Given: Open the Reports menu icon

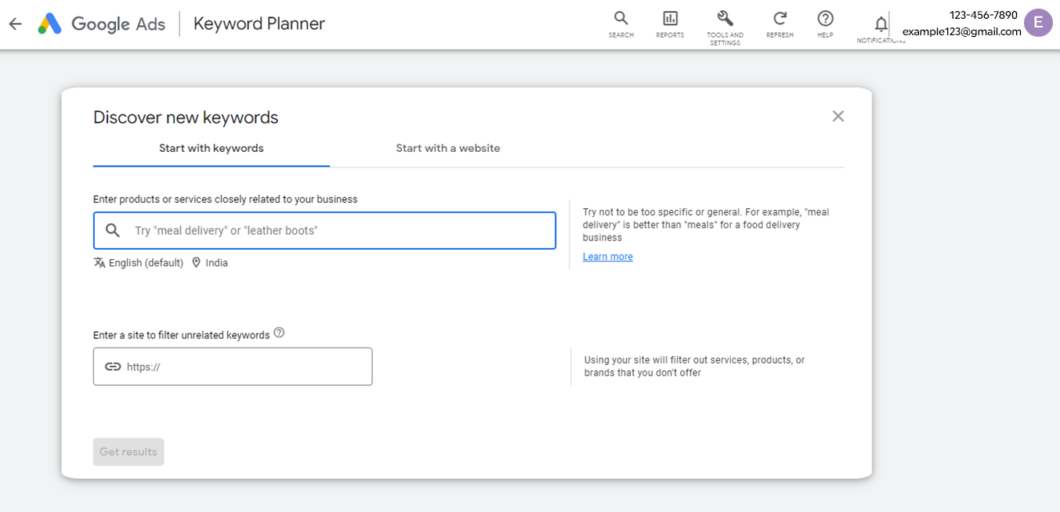Looking at the screenshot, I should click(x=670, y=24).
